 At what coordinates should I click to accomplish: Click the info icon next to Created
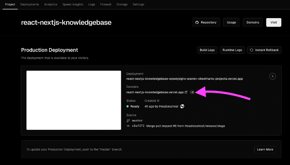coord(158,101)
